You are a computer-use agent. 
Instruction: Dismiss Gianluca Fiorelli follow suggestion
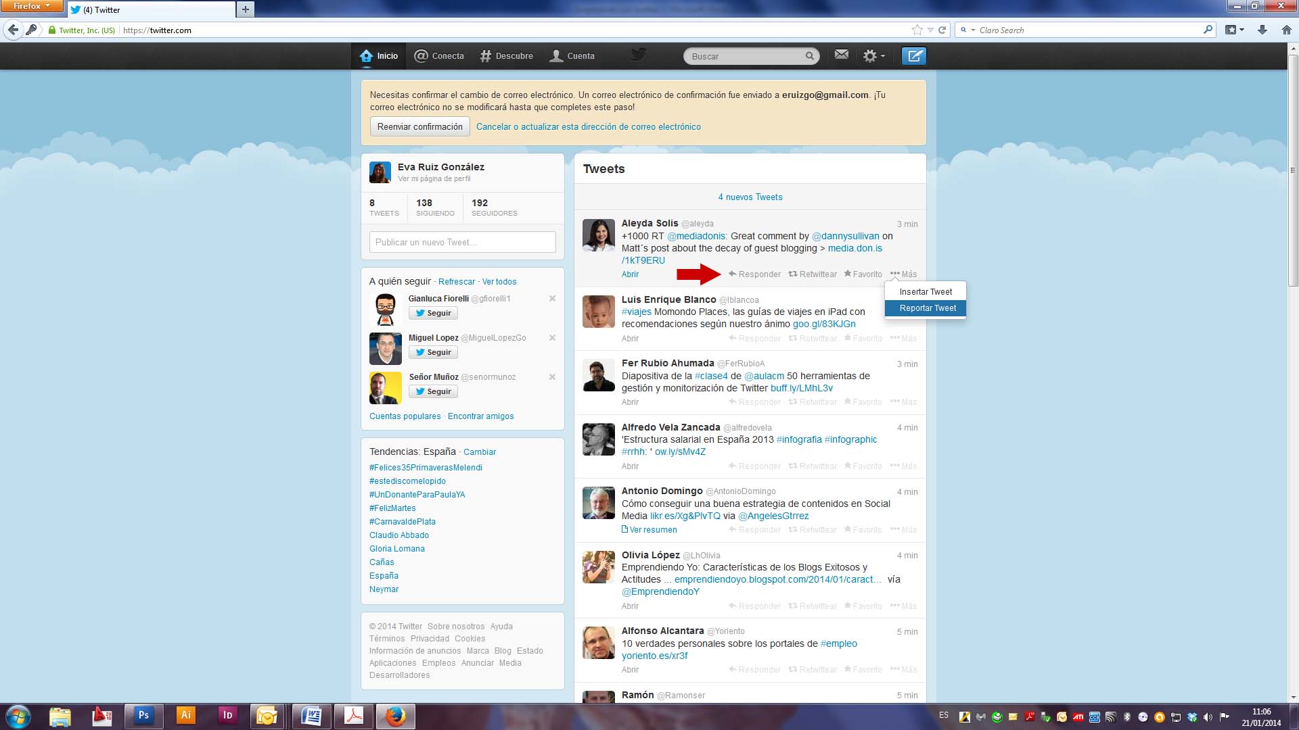pyautogui.click(x=552, y=299)
